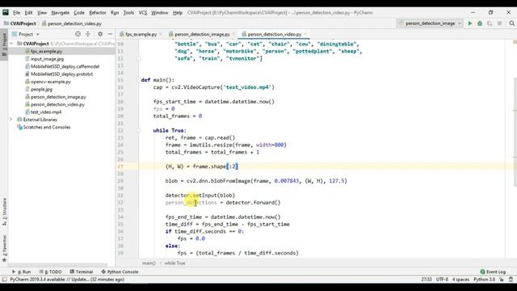Viewport: 517px width, 291px height.
Task: Open the Event Log
Action: tap(493, 272)
